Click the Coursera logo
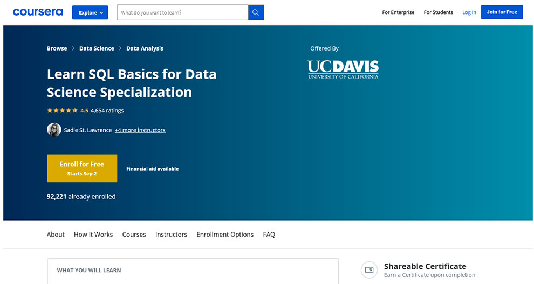Screen dimensions: 534x284 tap(38, 12)
